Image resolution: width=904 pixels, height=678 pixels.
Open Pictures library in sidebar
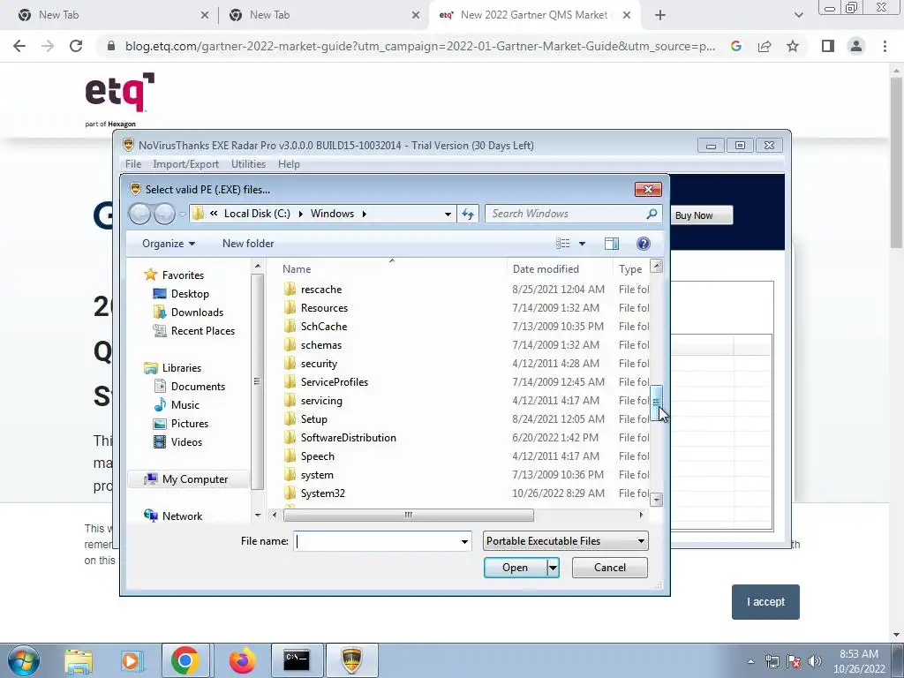click(189, 424)
